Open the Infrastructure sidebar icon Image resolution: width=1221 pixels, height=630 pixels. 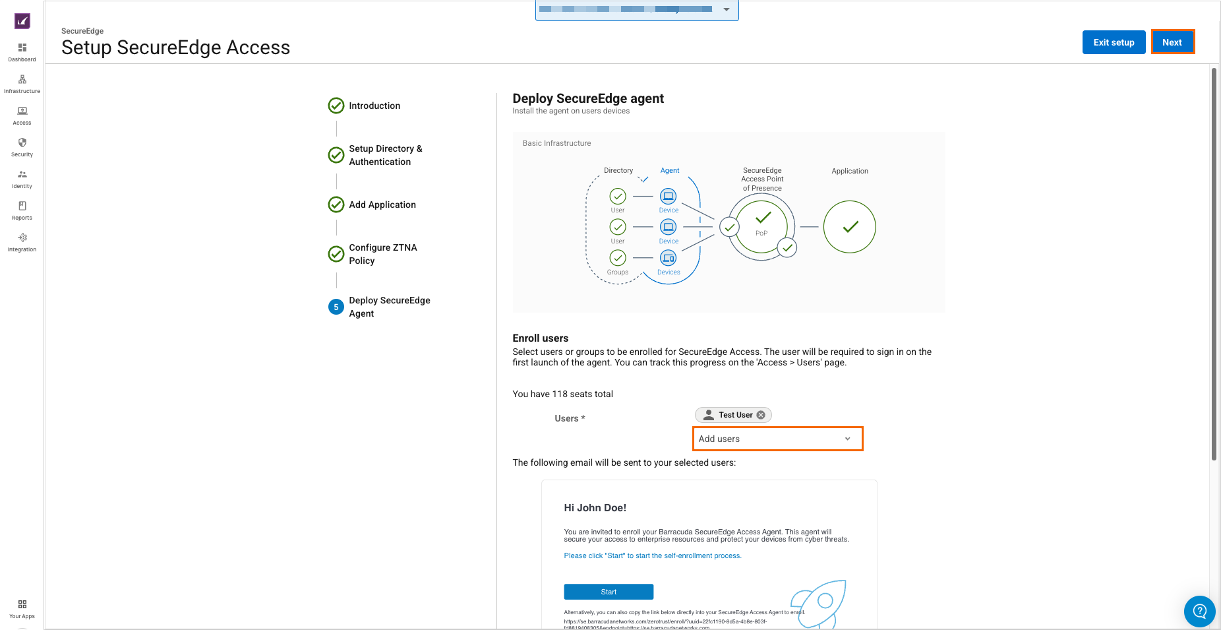(22, 83)
